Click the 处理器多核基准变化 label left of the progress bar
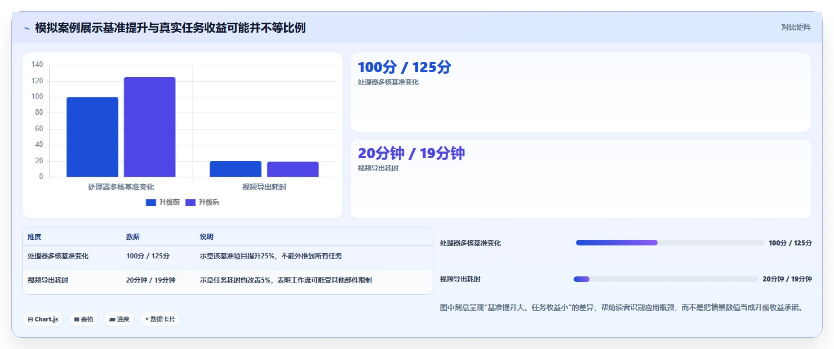Viewport: 834px width, 349px height. pos(471,243)
